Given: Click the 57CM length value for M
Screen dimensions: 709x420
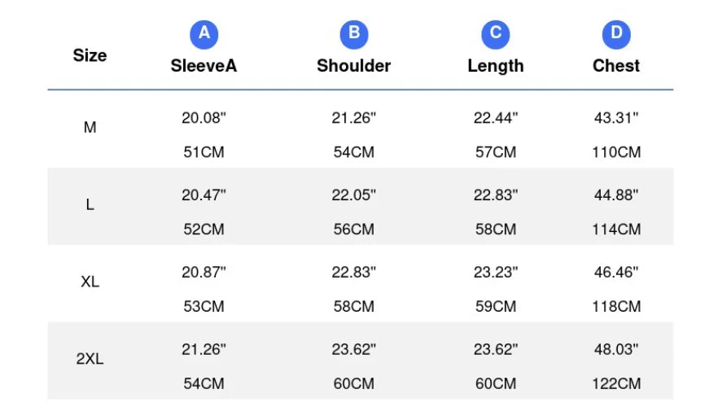Looking at the screenshot, I should 496,152.
